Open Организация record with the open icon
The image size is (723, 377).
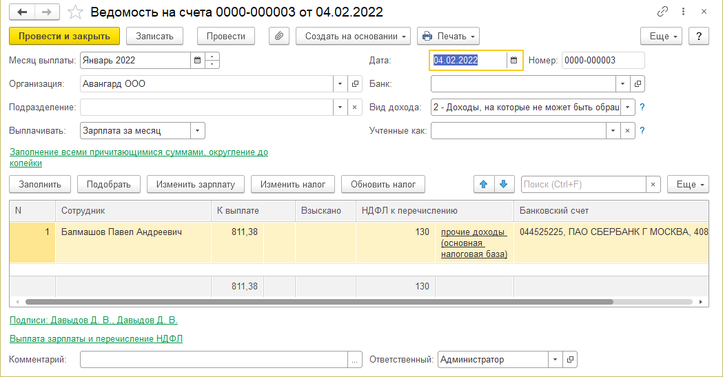point(355,84)
